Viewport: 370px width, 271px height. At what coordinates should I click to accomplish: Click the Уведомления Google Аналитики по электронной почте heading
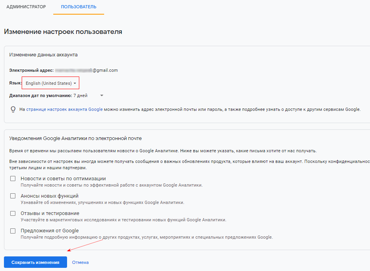tap(75, 138)
